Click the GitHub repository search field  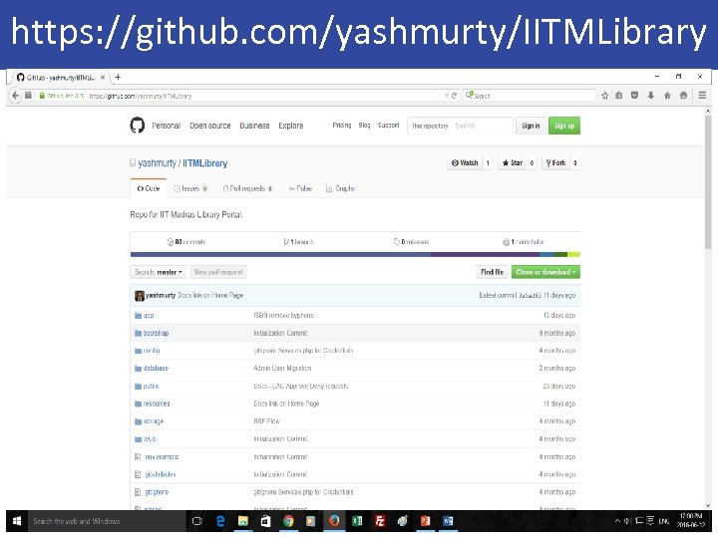(x=482, y=126)
